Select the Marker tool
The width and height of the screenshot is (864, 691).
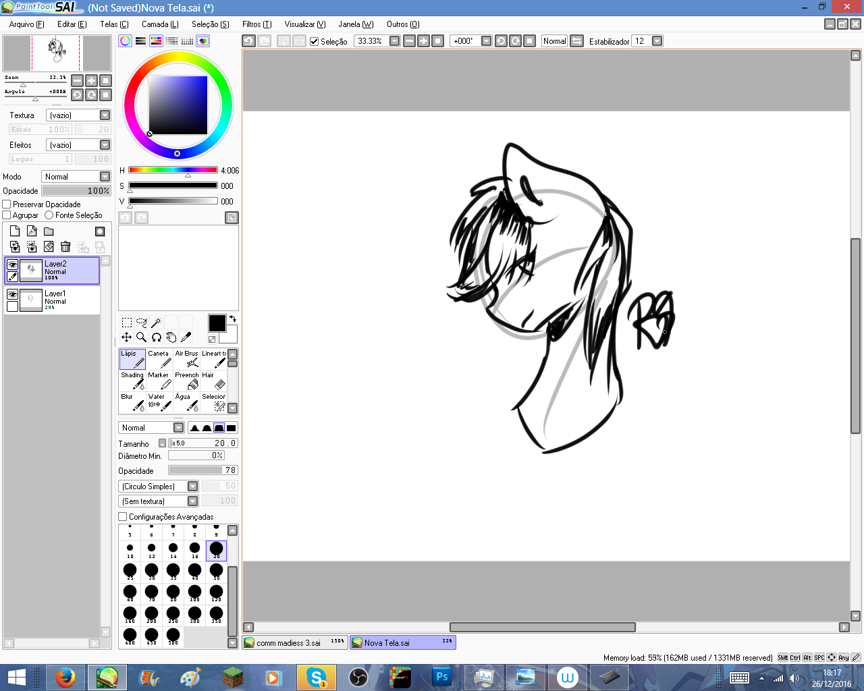(x=159, y=381)
